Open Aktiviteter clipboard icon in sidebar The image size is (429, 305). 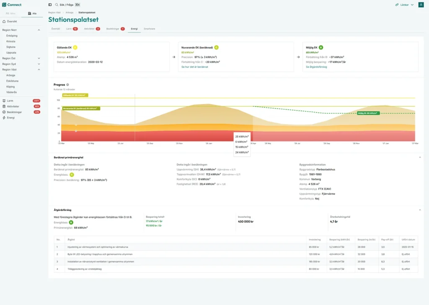click(x=4, y=106)
